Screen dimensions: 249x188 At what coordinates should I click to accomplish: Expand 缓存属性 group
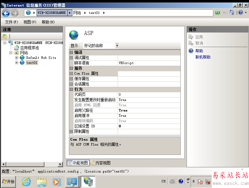(x=71, y=79)
